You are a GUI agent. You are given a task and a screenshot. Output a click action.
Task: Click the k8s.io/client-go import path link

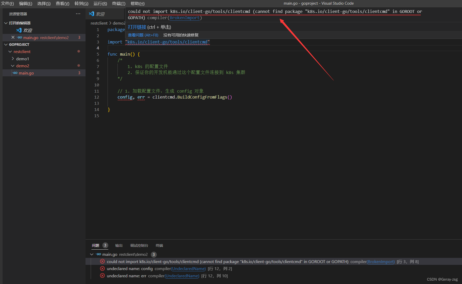pos(167,42)
